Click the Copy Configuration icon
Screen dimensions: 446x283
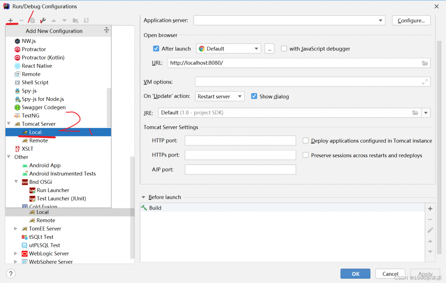32,21
